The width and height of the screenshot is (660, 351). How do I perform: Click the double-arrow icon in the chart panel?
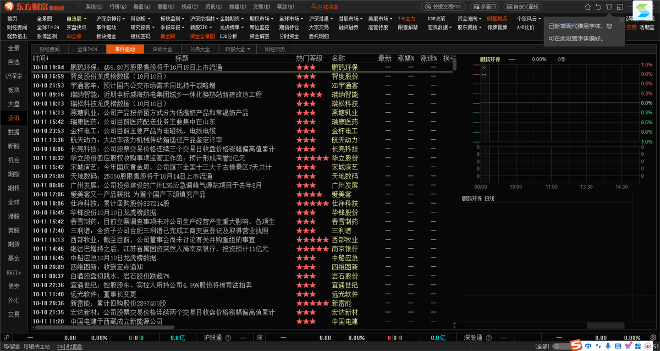pos(484,74)
